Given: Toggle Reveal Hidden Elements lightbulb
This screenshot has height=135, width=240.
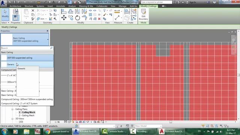Looking at the screenshot, I should coord(91,122).
